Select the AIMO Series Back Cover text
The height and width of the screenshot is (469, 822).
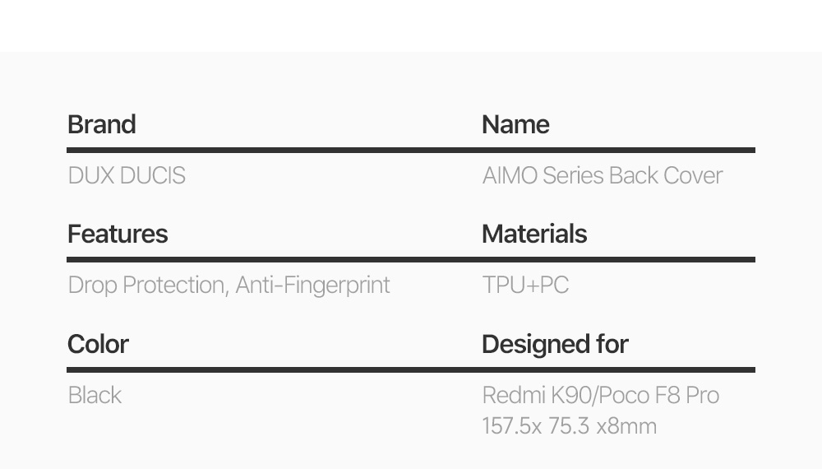click(603, 175)
